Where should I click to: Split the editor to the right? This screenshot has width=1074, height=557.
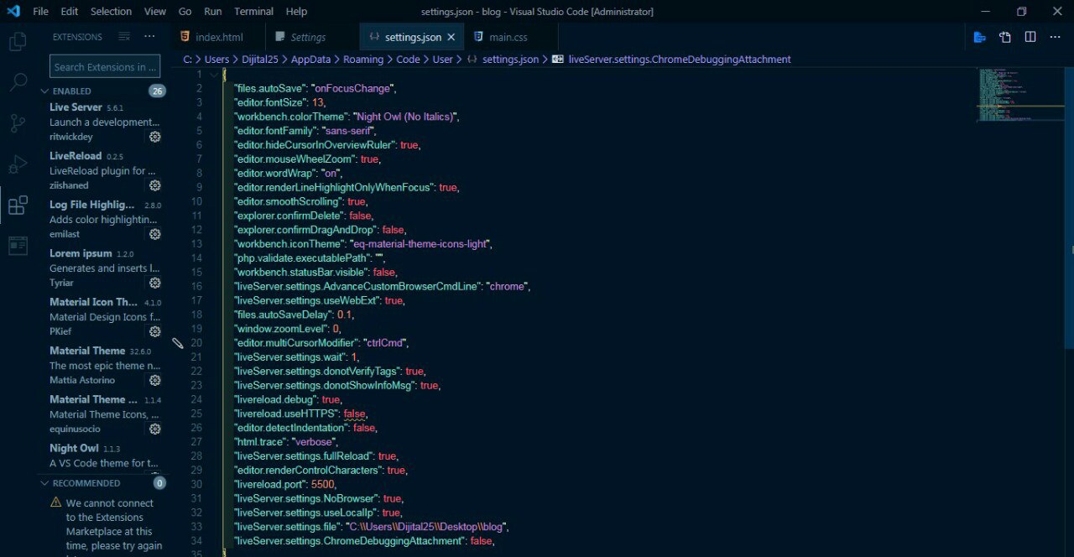point(1030,37)
